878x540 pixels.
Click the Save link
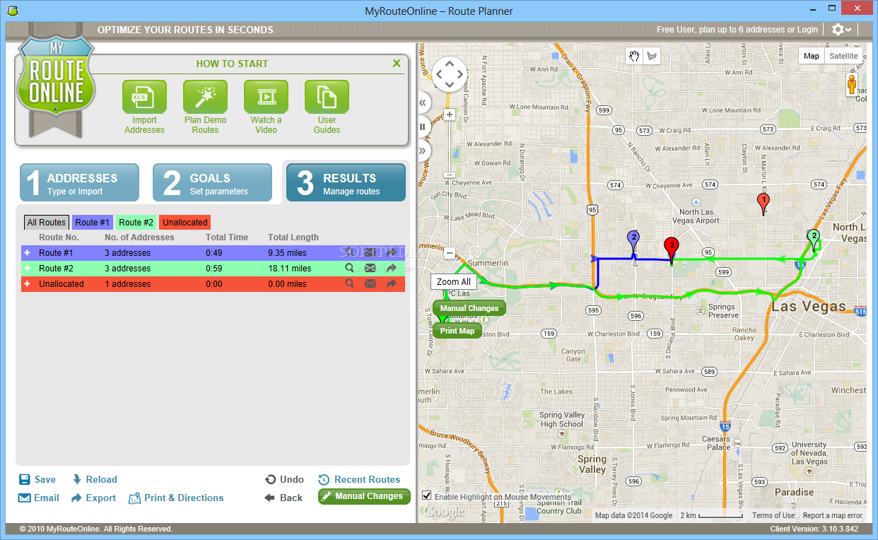37,479
